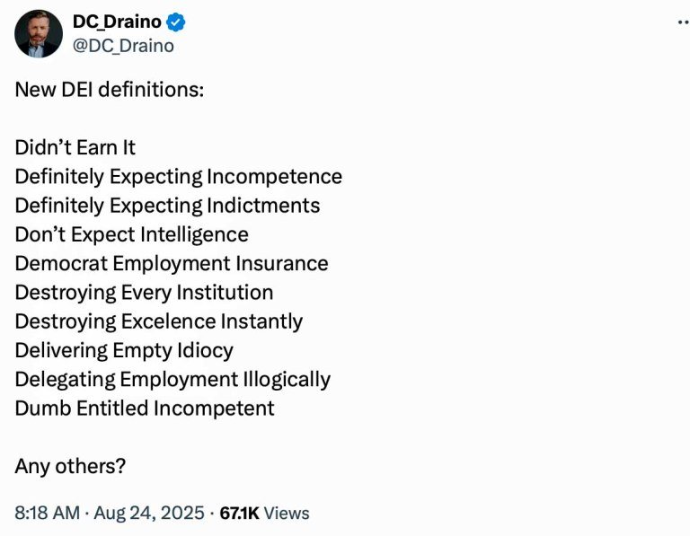Image resolution: width=690 pixels, height=536 pixels.
Task: Click the "Definitely Expecting Indictments" line
Action: (167, 206)
